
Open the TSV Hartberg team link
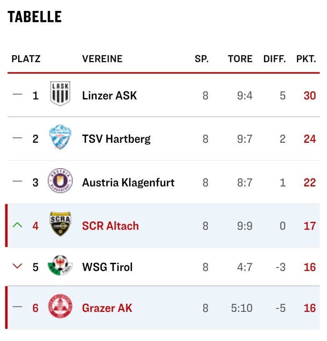point(116,139)
